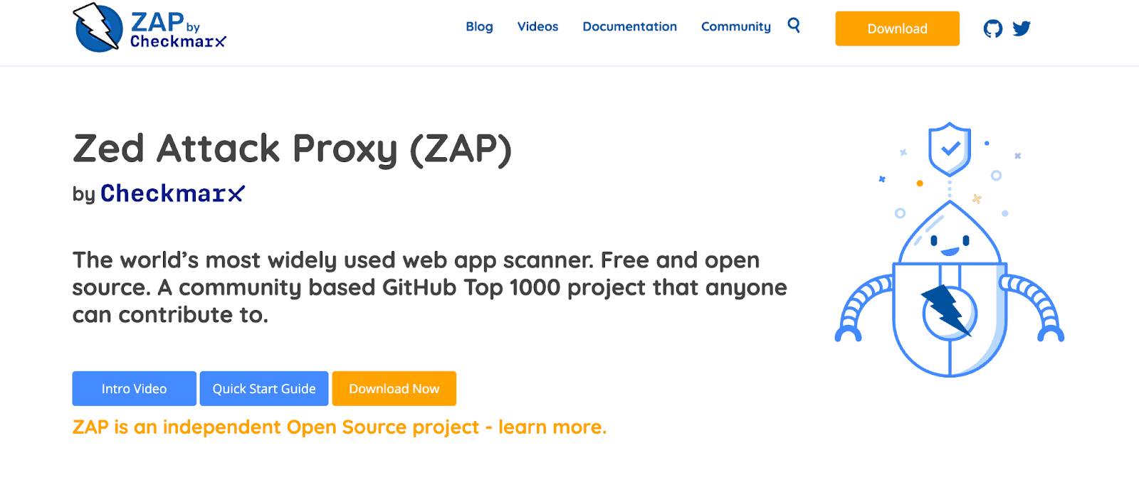Click the Intro Video button
Image resolution: width=1139 pixels, height=497 pixels.
tap(134, 388)
